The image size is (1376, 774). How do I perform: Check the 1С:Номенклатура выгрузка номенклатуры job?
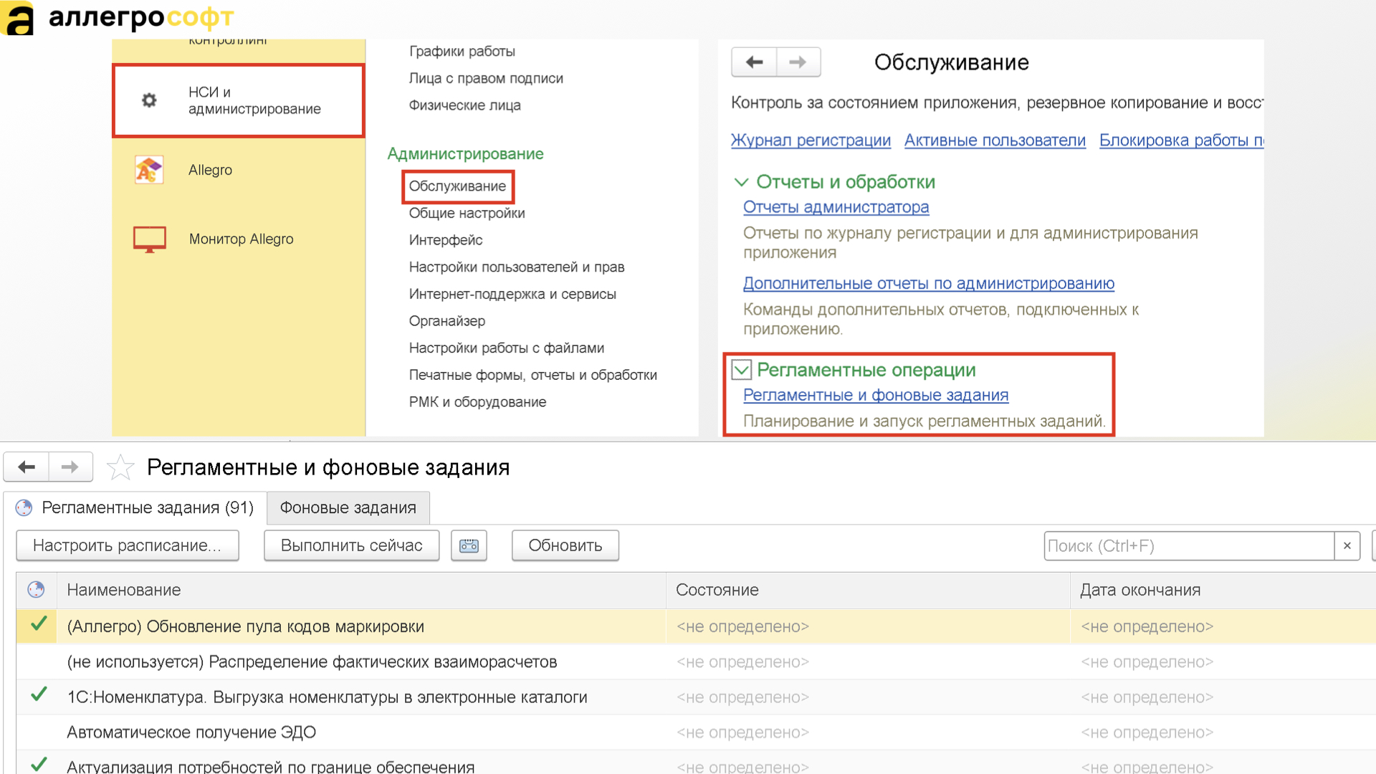click(37, 697)
